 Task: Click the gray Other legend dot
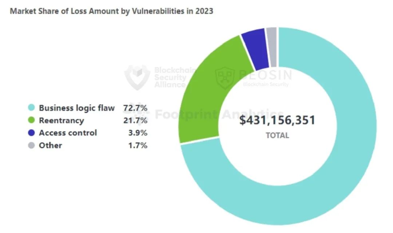(x=32, y=146)
